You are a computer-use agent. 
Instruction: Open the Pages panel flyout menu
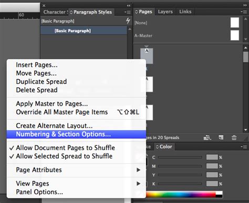click(244, 12)
